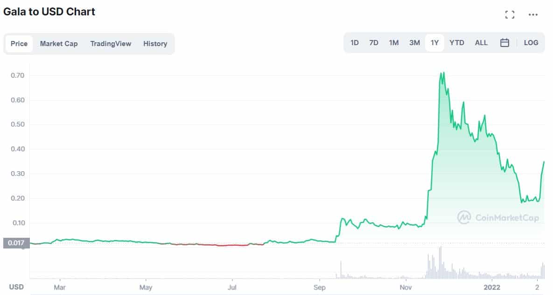
Task: Switch to the 1M time range
Action: [393, 43]
